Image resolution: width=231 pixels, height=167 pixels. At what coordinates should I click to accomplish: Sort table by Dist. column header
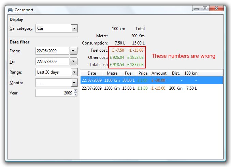[176, 73]
